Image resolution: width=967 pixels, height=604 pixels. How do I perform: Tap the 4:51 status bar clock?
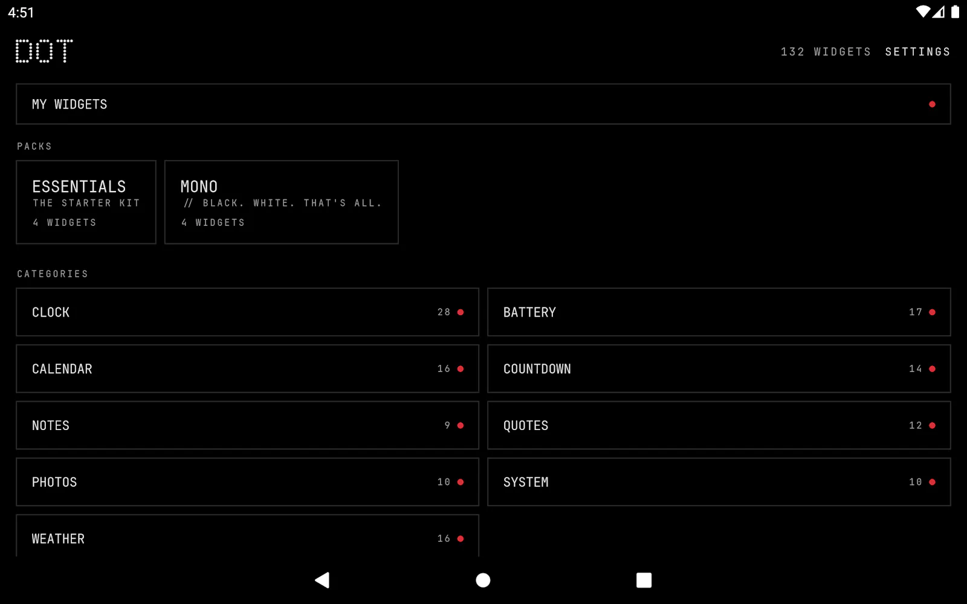coord(21,12)
